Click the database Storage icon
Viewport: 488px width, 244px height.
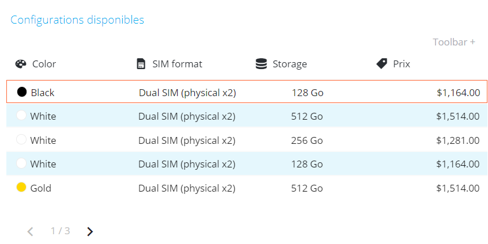pos(261,64)
